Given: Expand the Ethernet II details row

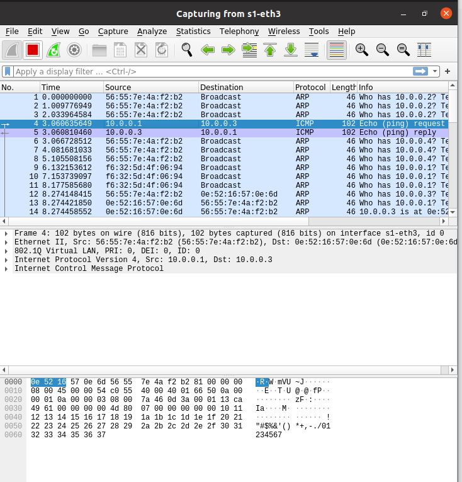Looking at the screenshot, I should point(6,242).
